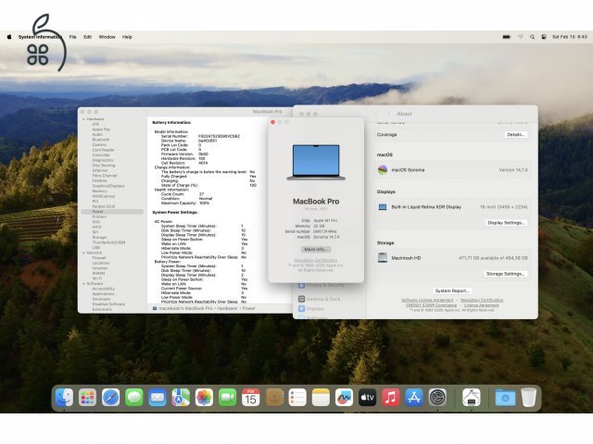Viewport: 593px width, 444px height.
Task: Click the System Report button
Action: pyautogui.click(x=452, y=290)
